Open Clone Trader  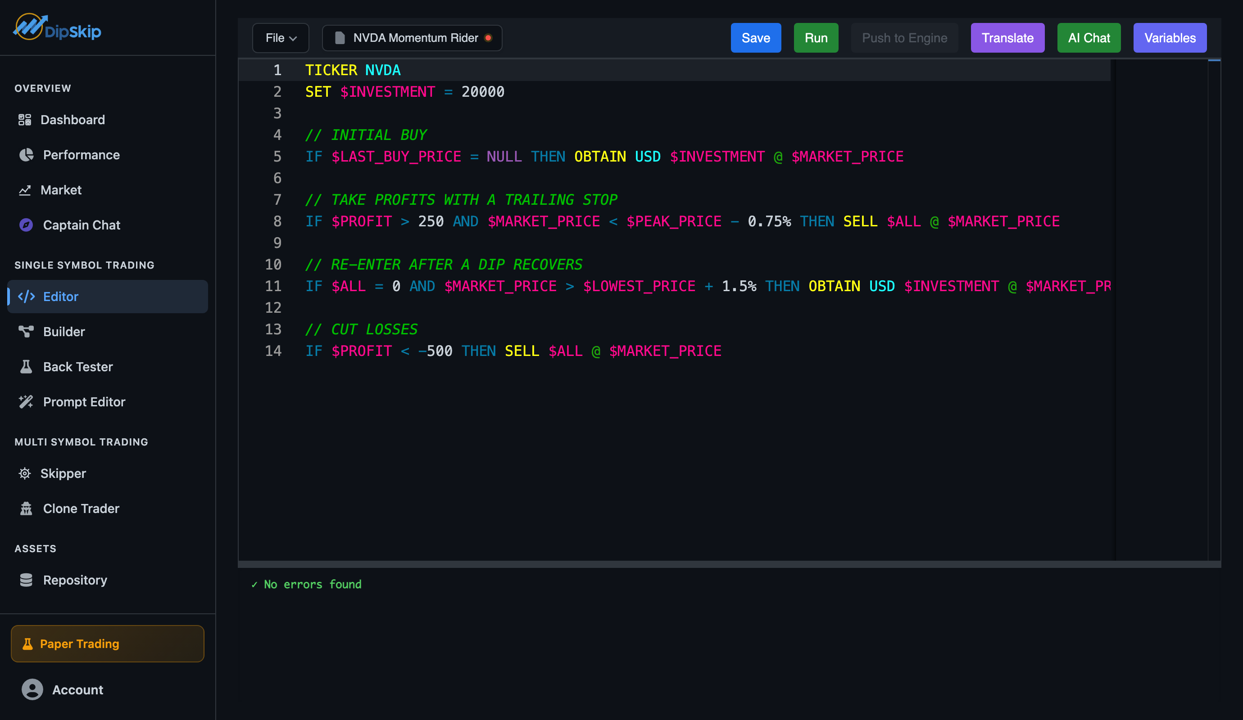tap(108, 508)
